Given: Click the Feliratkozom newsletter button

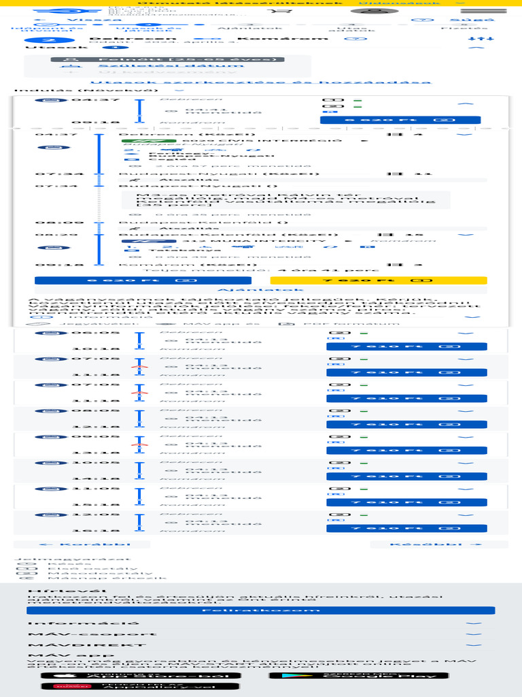Looking at the screenshot, I should coord(260,611).
